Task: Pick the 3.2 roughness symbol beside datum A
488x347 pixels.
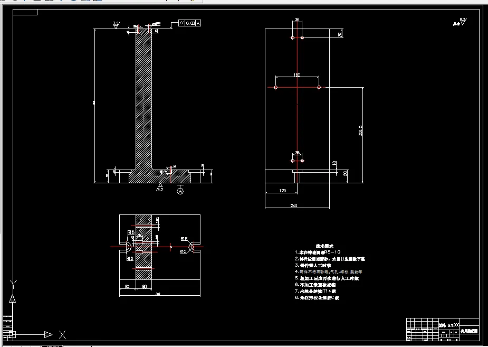Action: (160, 187)
